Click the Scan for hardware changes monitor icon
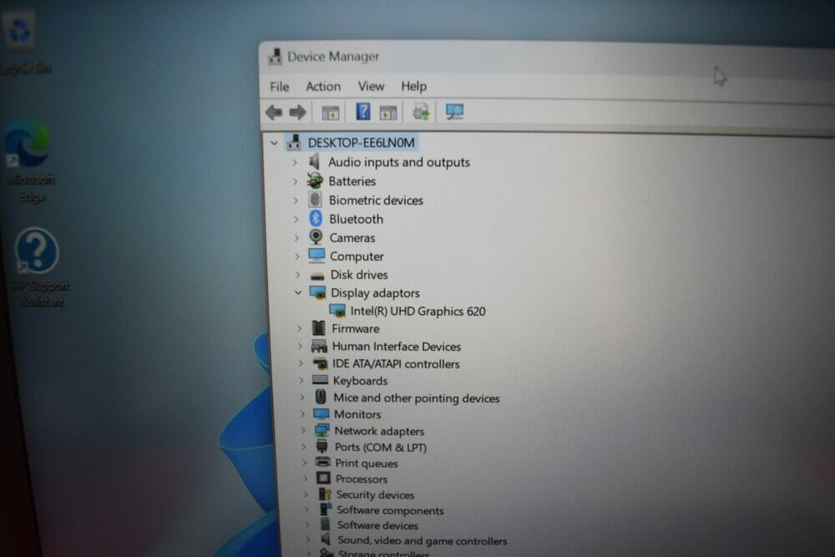Image resolution: width=835 pixels, height=557 pixels. tap(454, 112)
